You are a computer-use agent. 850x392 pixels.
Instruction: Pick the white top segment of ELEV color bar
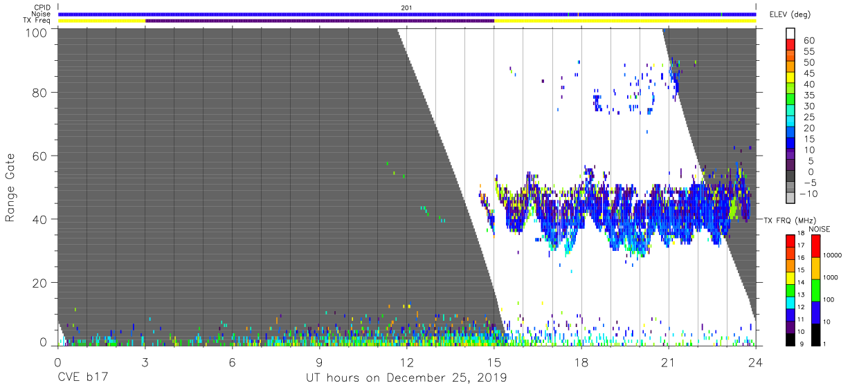pos(792,34)
